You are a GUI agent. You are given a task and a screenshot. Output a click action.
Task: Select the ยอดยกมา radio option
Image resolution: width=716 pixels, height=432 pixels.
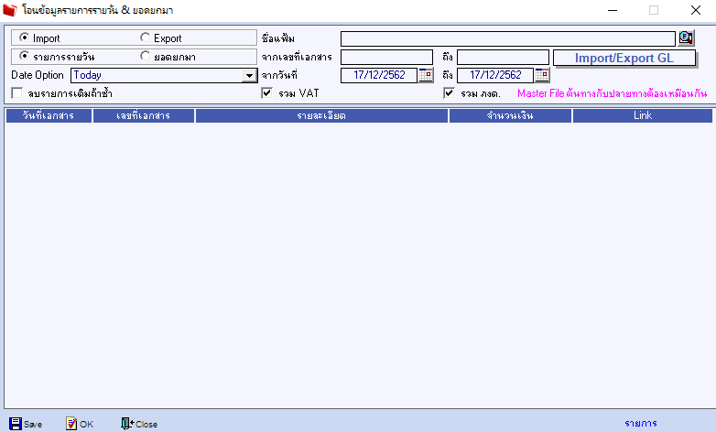(145, 56)
